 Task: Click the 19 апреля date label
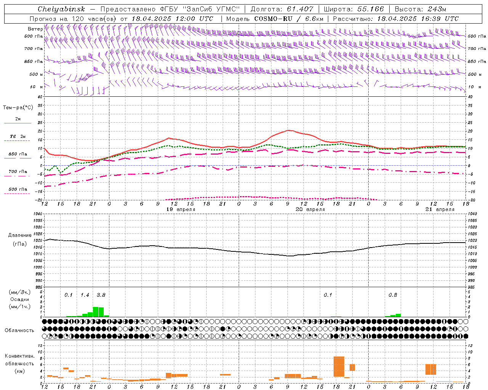181,209
